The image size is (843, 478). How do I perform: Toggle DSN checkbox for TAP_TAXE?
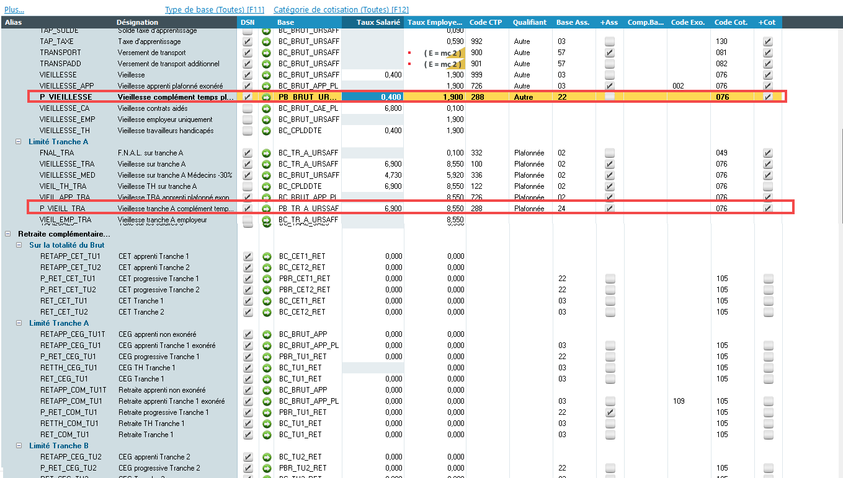coord(248,41)
